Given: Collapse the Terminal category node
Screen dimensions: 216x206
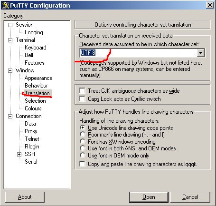Looking at the screenshot, I should (x=10, y=40).
